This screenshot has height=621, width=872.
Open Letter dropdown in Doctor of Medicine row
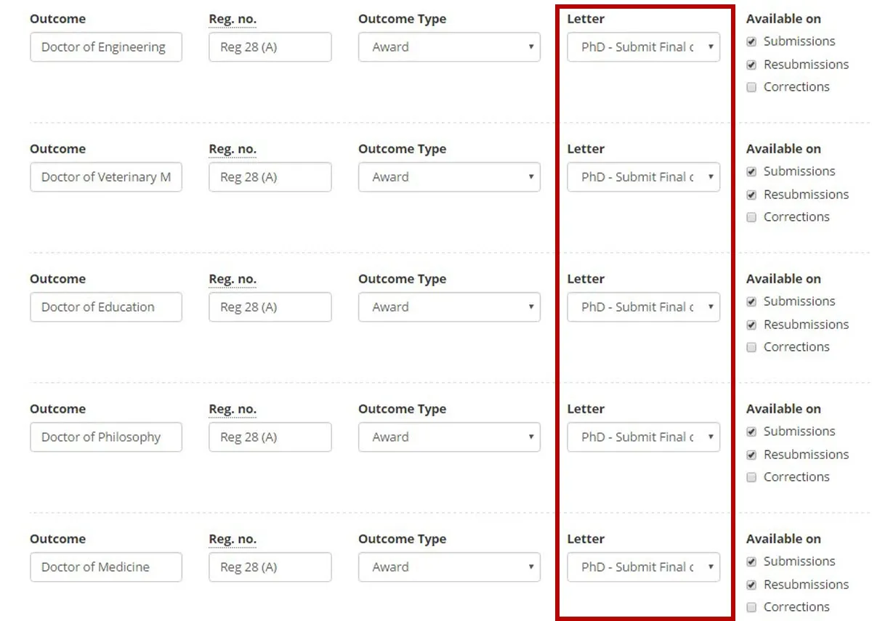pyautogui.click(x=642, y=567)
